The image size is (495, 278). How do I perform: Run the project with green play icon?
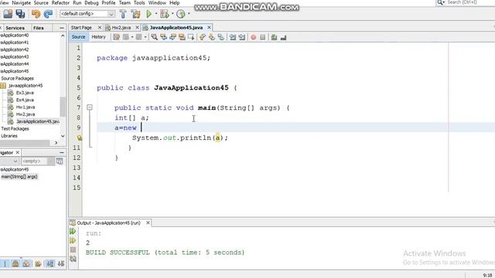(148, 14)
